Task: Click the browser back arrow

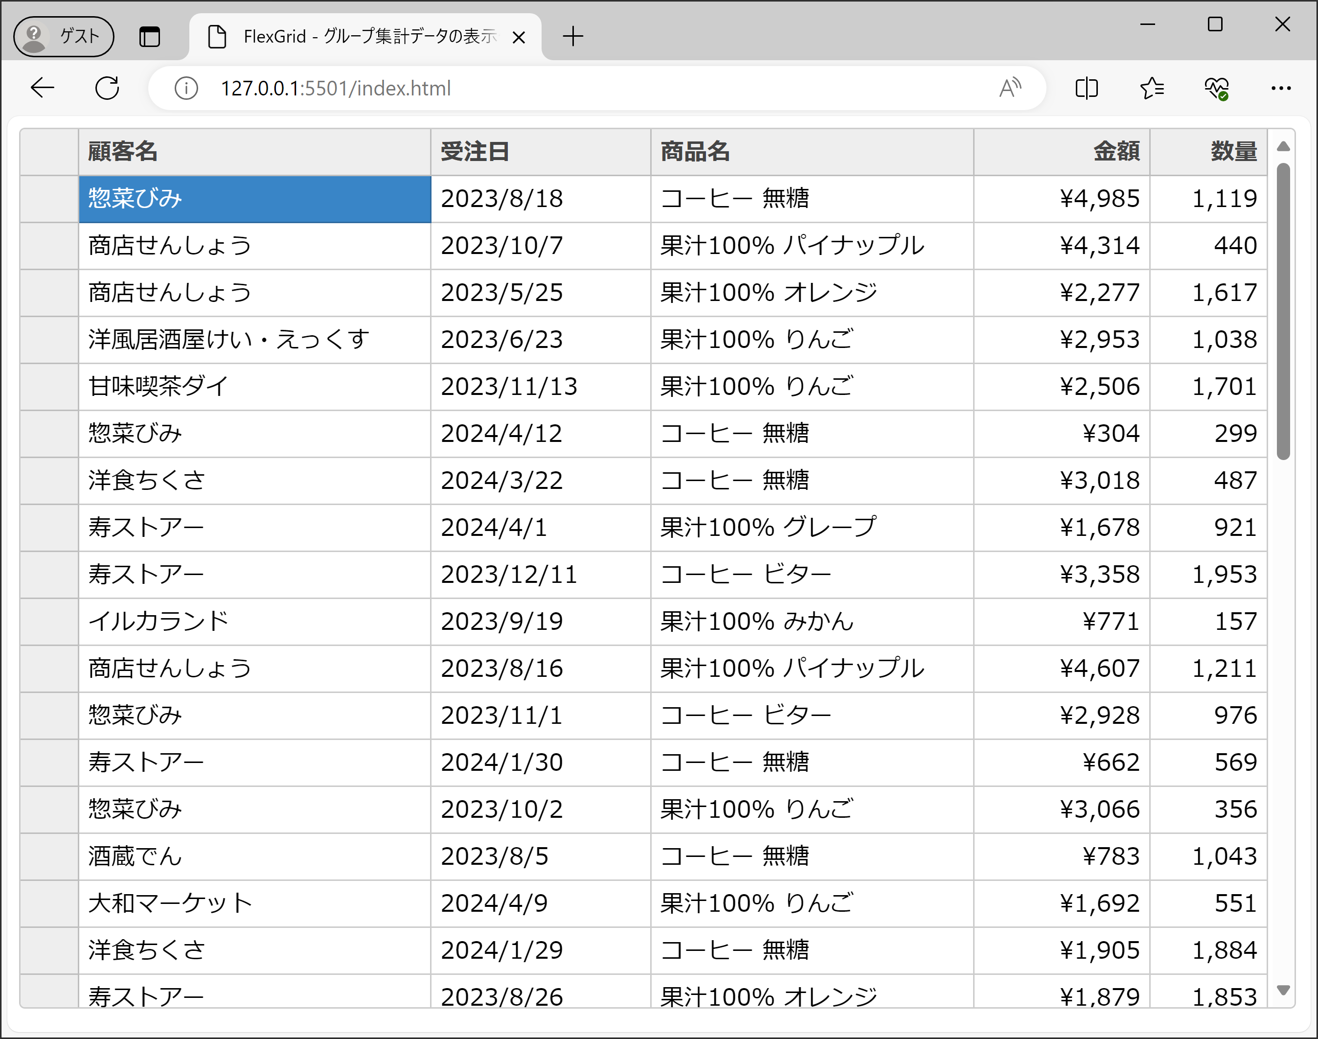Action: pos(43,88)
